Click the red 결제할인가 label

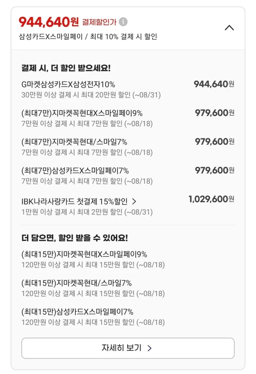(99, 22)
